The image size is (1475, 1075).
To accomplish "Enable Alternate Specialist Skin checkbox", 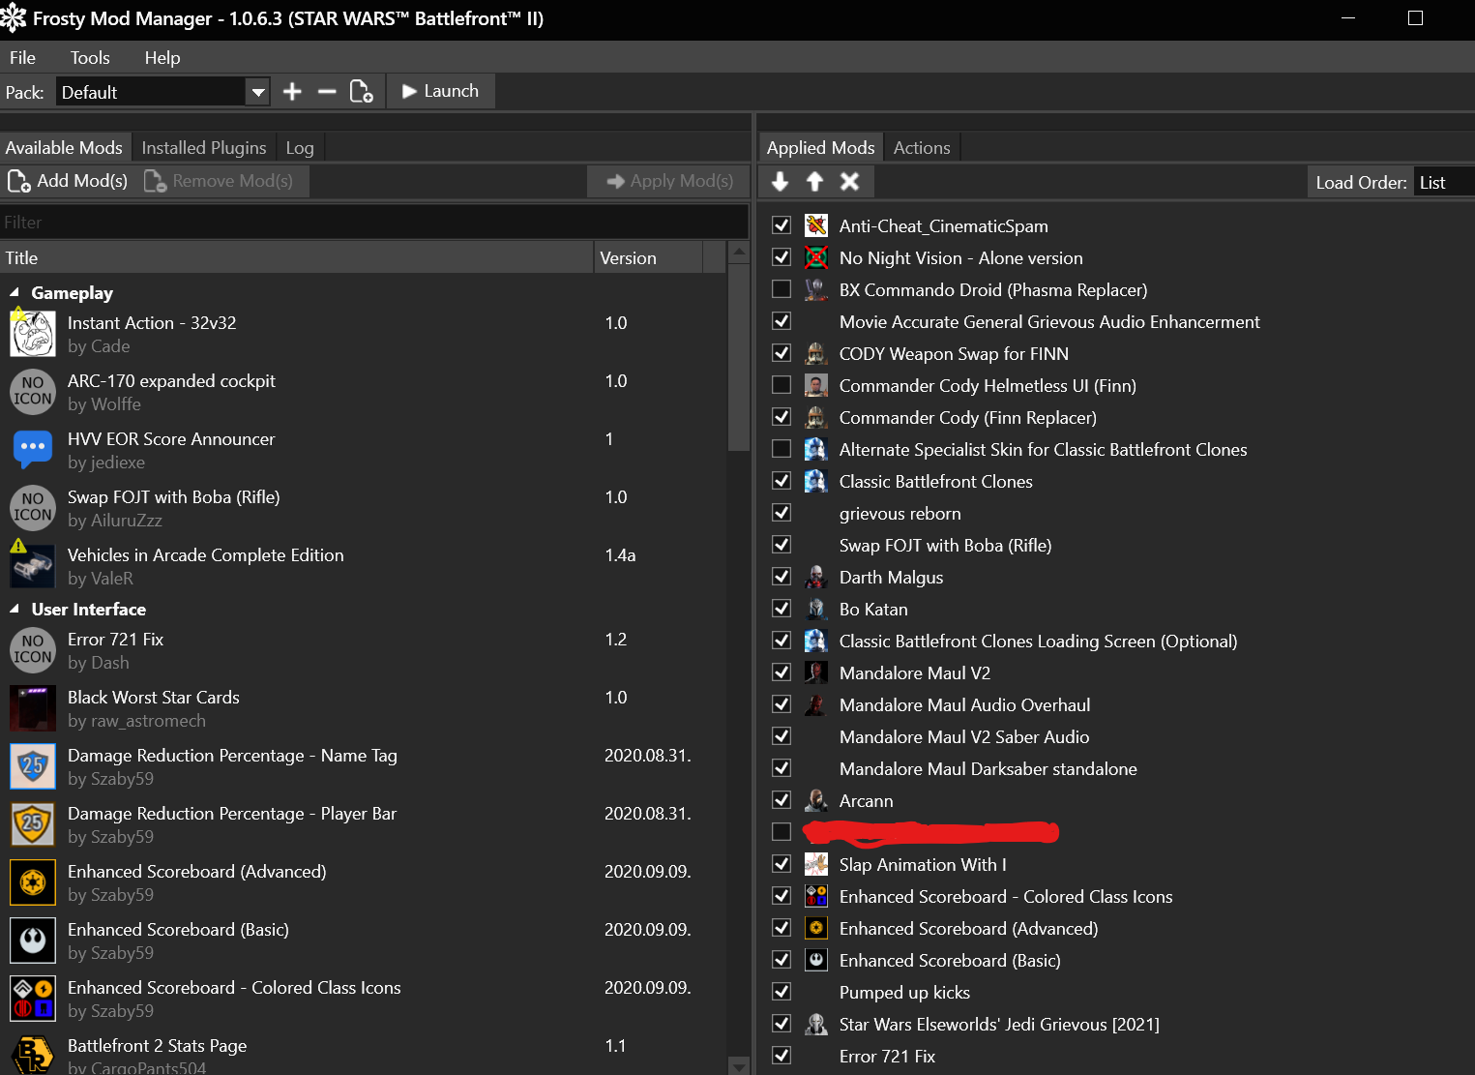I will 782,449.
